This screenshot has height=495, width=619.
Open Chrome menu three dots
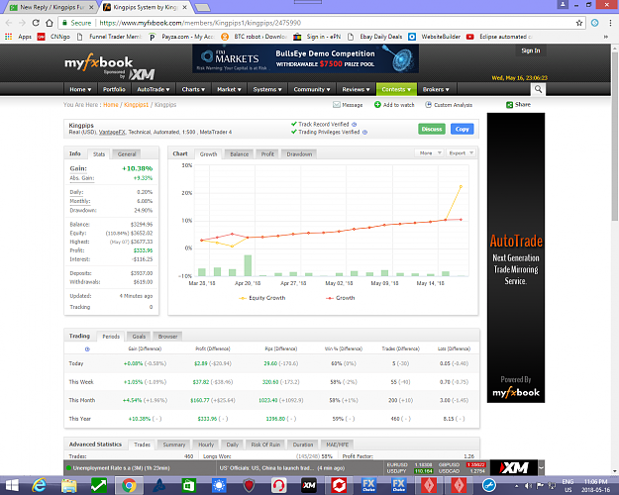pyautogui.click(x=610, y=23)
